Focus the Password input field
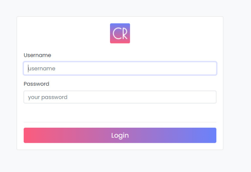The height and width of the screenshot is (172, 251). 120,97
